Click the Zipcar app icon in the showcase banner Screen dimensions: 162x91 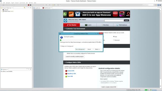coord(65,14)
